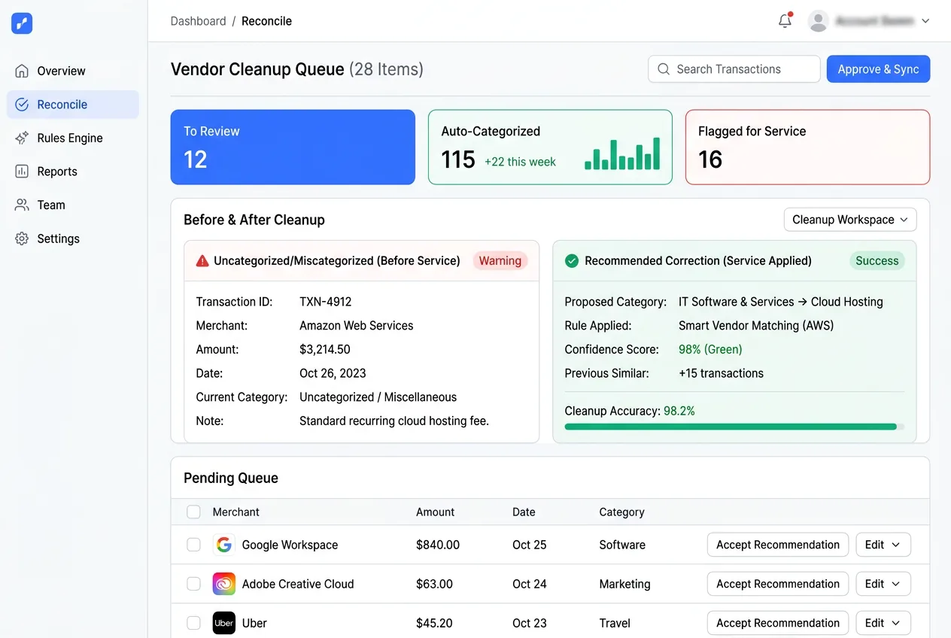Click the blue app logo icon
This screenshot has width=951, height=638.
pyautogui.click(x=22, y=23)
